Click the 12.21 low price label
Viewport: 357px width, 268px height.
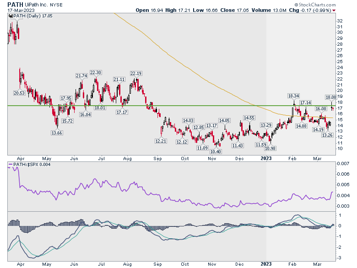point(161,141)
